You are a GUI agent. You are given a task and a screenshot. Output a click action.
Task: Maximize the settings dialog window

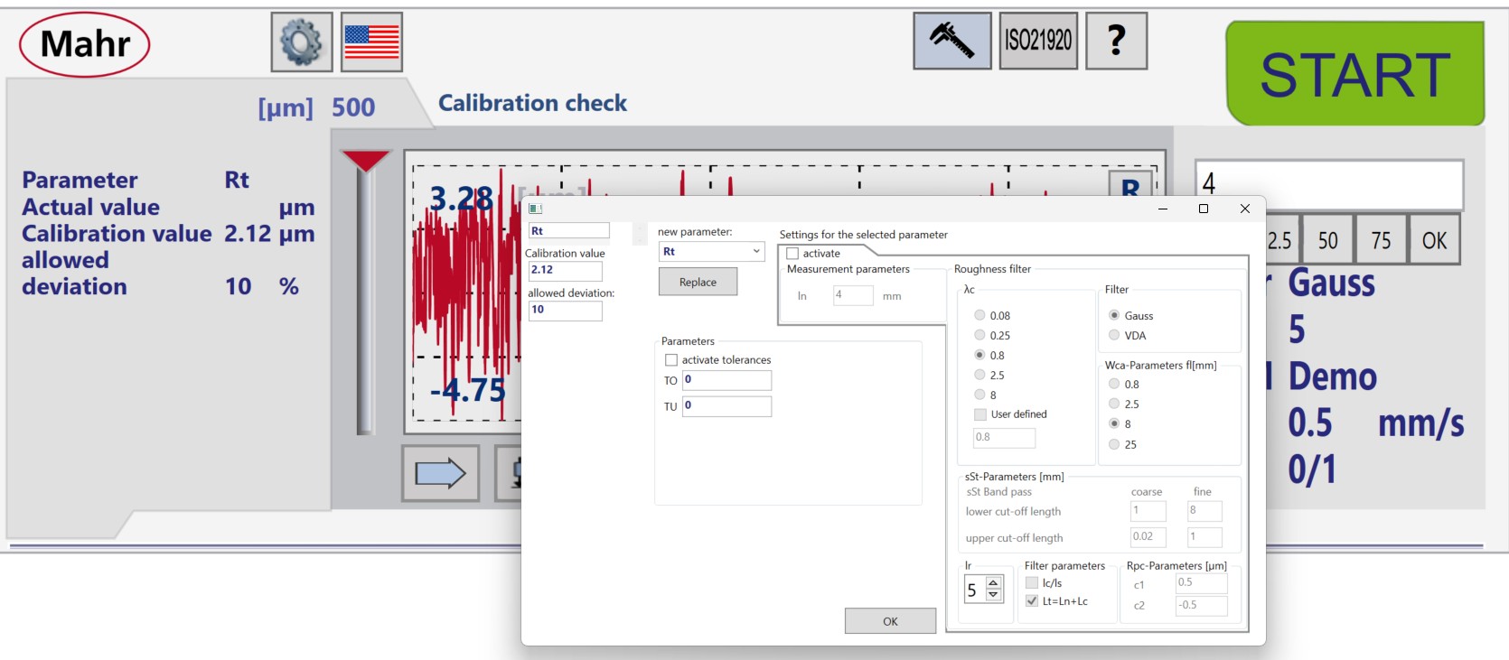pyautogui.click(x=1204, y=209)
